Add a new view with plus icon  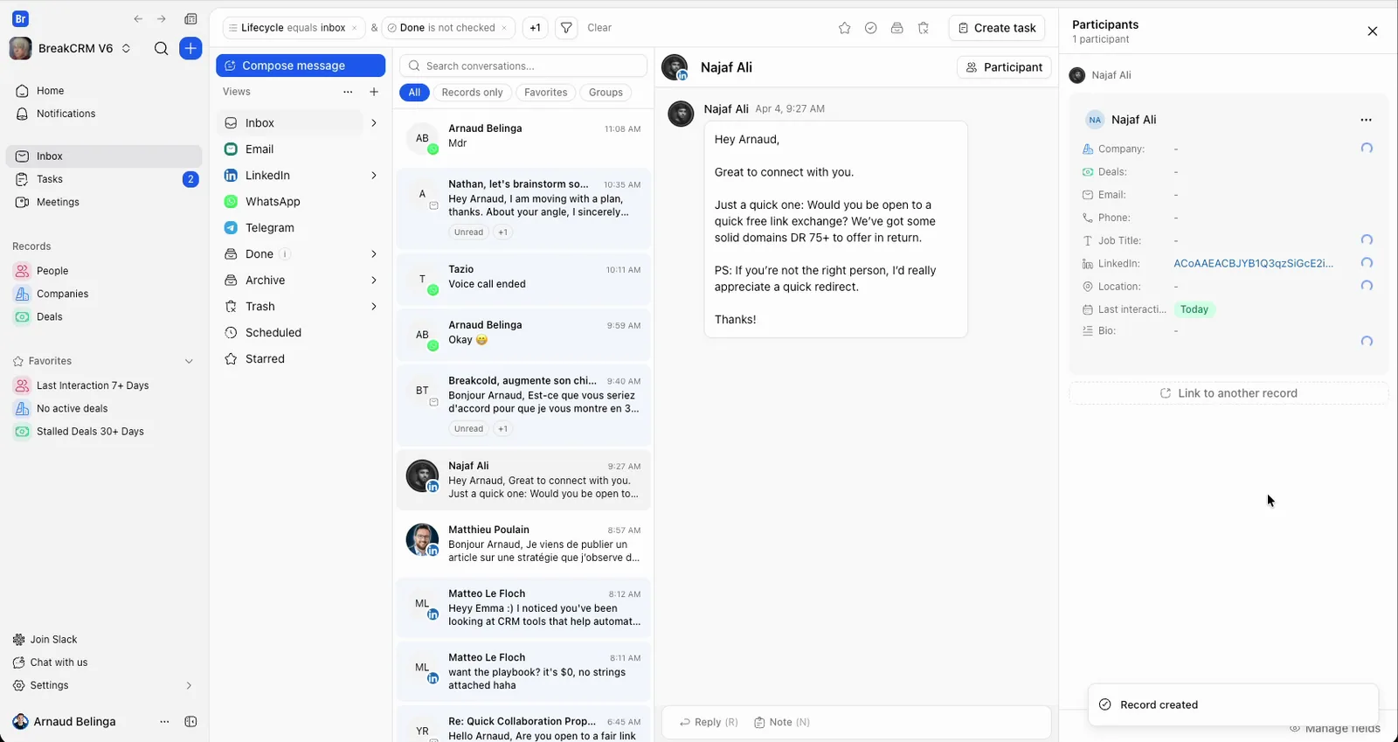(374, 92)
